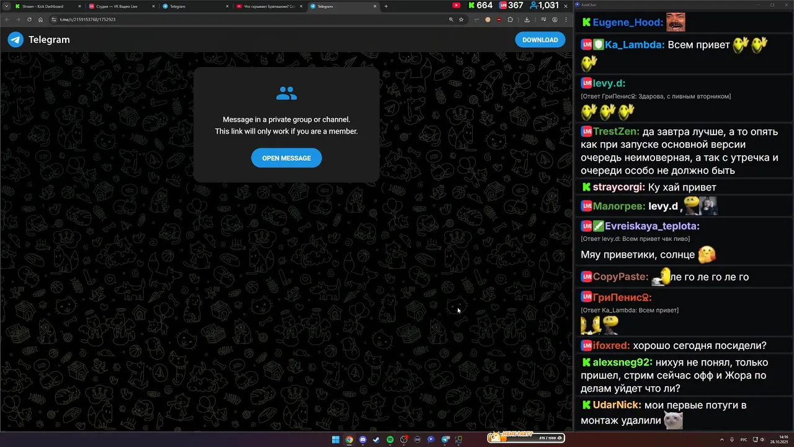
Task: Click the text 'хорошо сегодня посидели?'
Action: pyautogui.click(x=700, y=346)
